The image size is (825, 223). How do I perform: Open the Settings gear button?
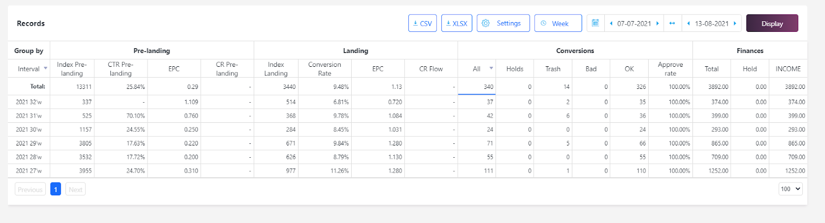click(x=503, y=23)
